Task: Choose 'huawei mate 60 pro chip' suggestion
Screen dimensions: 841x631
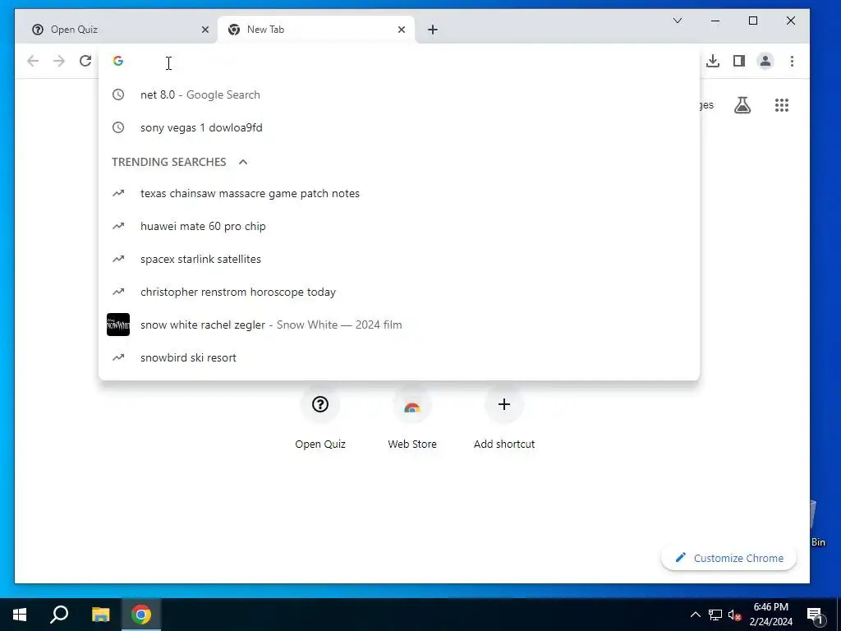Action: [399, 226]
